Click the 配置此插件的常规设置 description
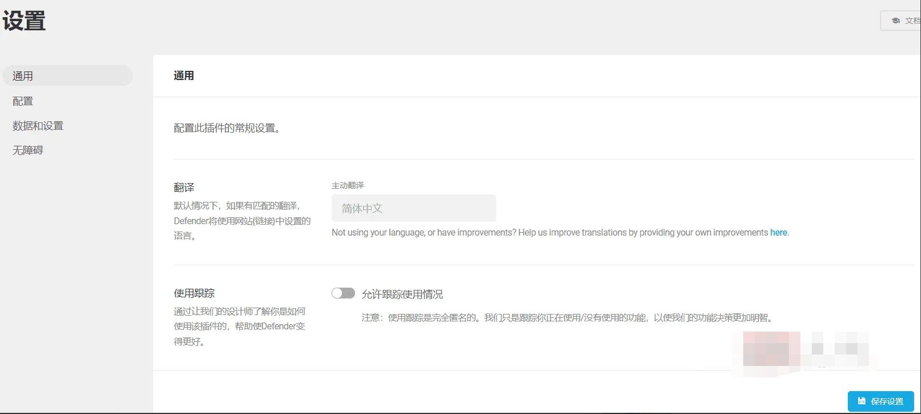The width and height of the screenshot is (921, 414). (x=228, y=128)
